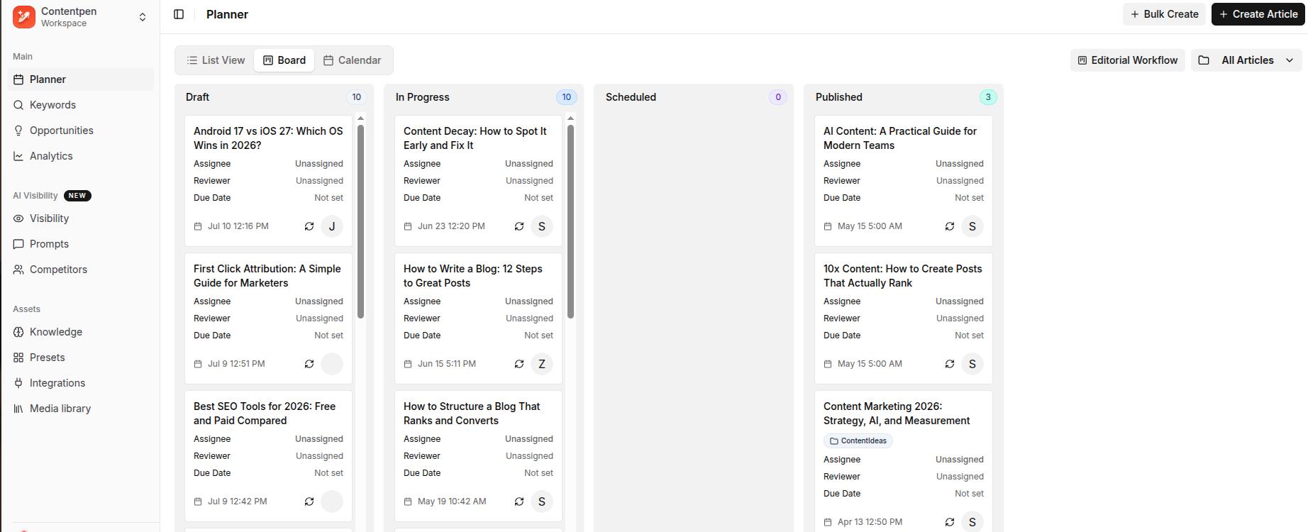1308x532 pixels.
Task: Open Android 17 vs iOS 27 article
Action: pyautogui.click(x=268, y=138)
